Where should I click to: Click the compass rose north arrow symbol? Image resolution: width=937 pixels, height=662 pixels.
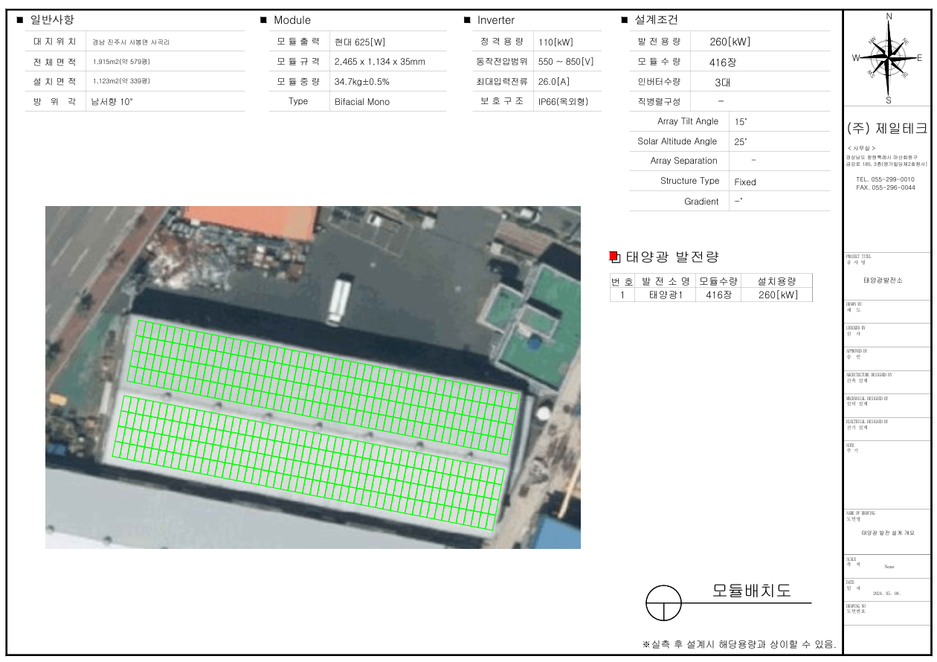point(889,56)
